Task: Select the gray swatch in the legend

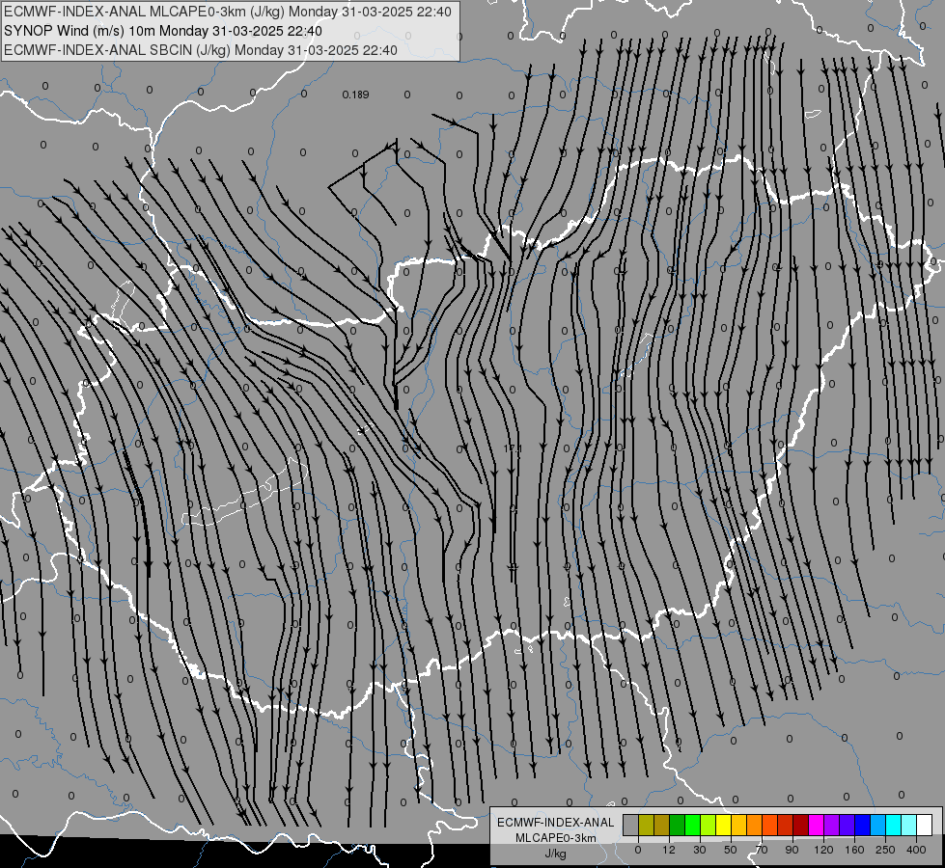Action: tap(630, 825)
